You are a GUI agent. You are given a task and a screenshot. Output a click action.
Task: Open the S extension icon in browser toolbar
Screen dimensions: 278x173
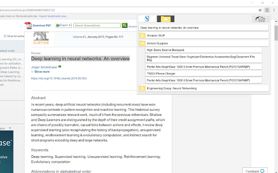[x=268, y=10]
